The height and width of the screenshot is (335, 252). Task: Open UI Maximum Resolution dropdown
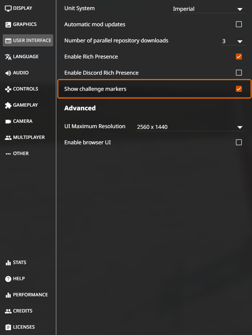[190, 127]
